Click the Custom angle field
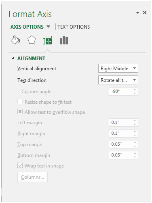Screen dimensions: 152x203 click(121, 92)
